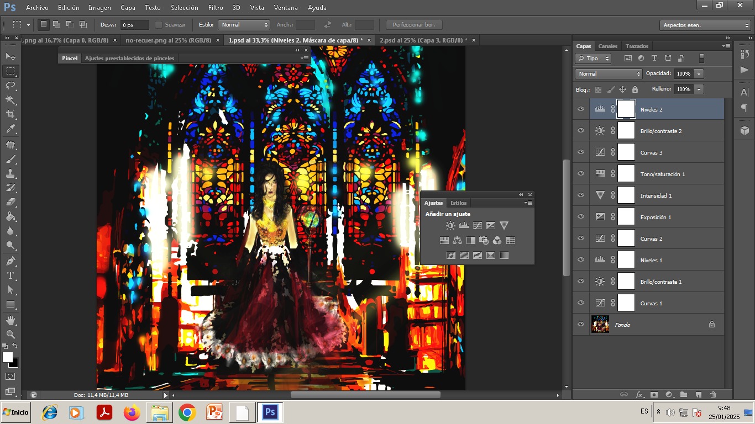Add a Levels adjustment from Ajustes panel
Image resolution: width=755 pixels, height=424 pixels.
[464, 225]
